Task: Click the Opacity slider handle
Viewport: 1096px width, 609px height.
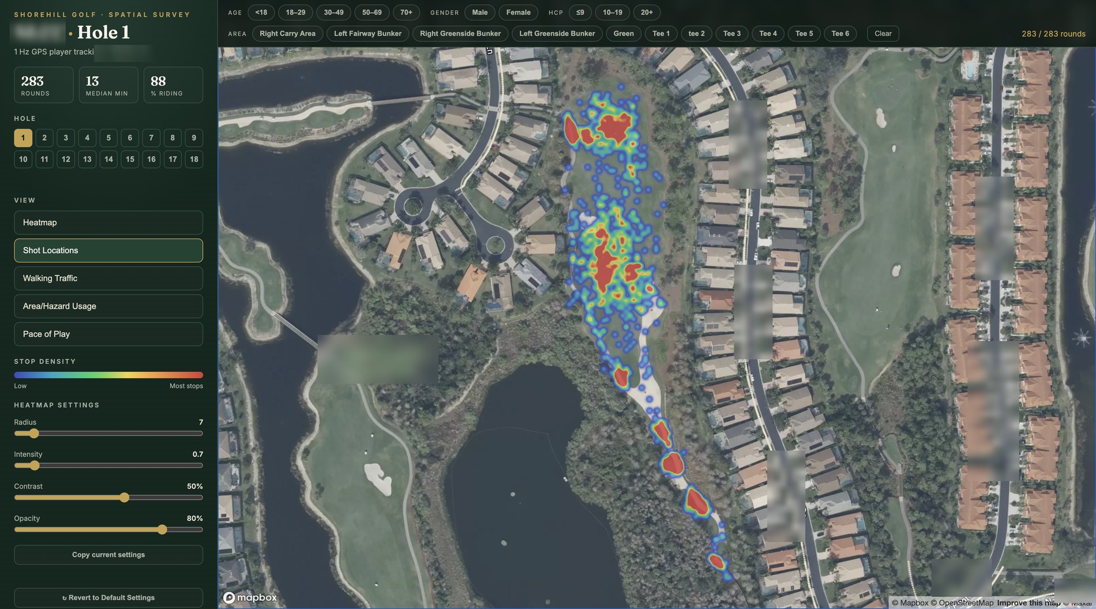Action: pos(162,529)
